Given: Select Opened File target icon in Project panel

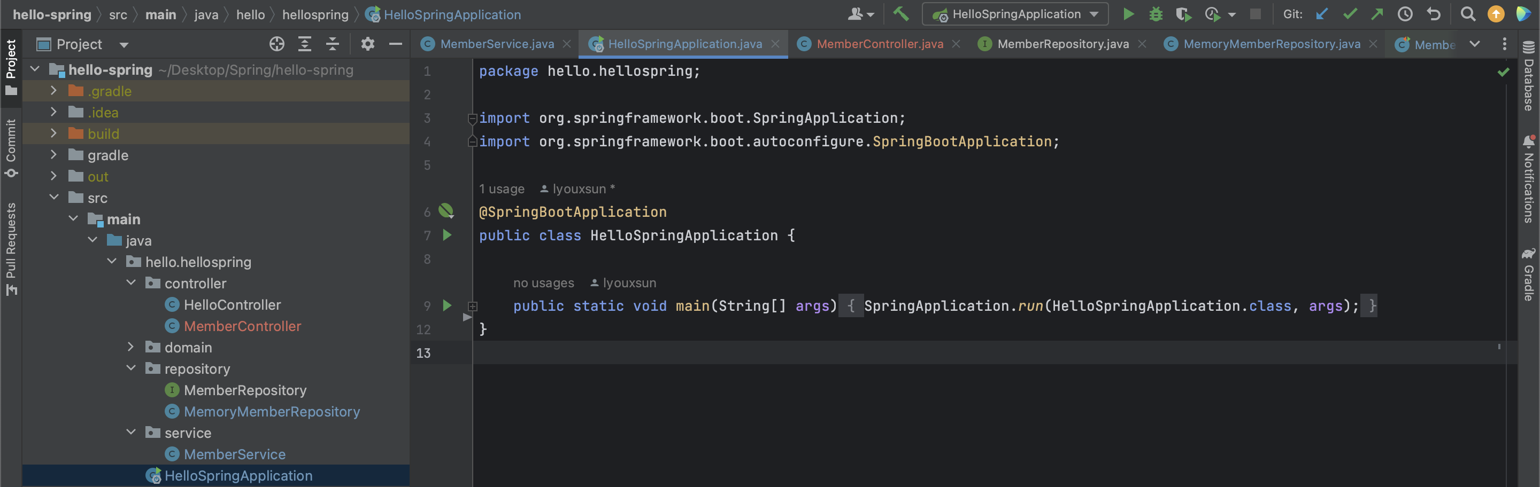Looking at the screenshot, I should pyautogui.click(x=277, y=44).
